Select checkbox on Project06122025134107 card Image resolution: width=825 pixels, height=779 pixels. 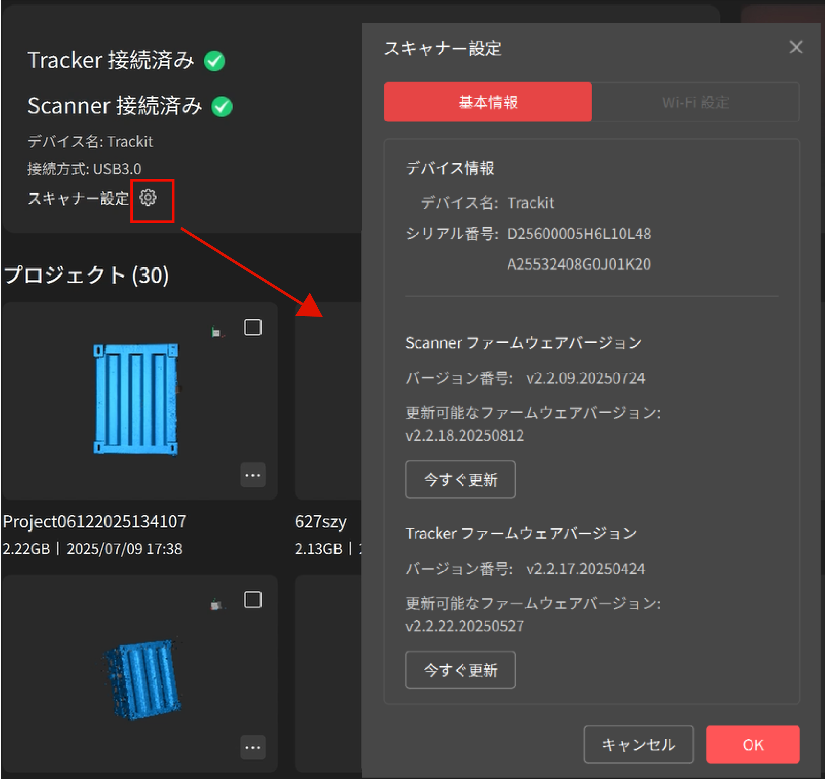click(253, 328)
